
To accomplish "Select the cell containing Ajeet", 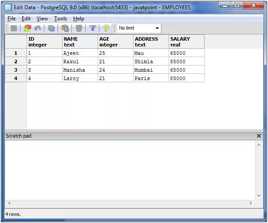I will (x=80, y=53).
